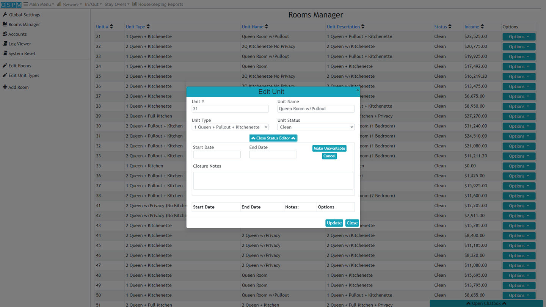Click the End Date input field

coord(273,155)
